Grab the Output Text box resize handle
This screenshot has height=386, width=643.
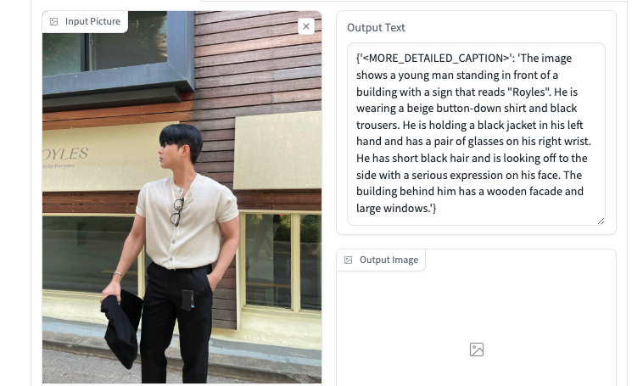coord(601,221)
